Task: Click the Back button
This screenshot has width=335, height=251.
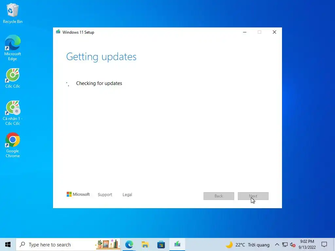Action: [x=219, y=196]
